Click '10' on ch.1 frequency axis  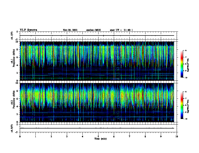(17, 42)
